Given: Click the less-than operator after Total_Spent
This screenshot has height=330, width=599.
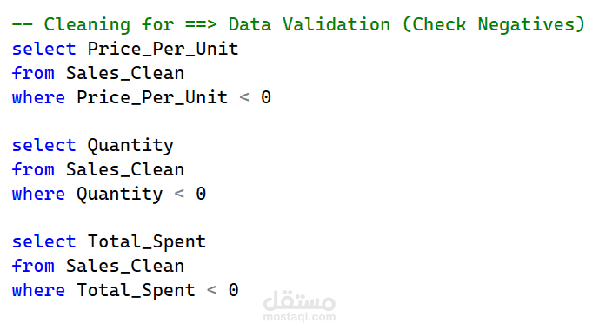Looking at the screenshot, I should (212, 291).
